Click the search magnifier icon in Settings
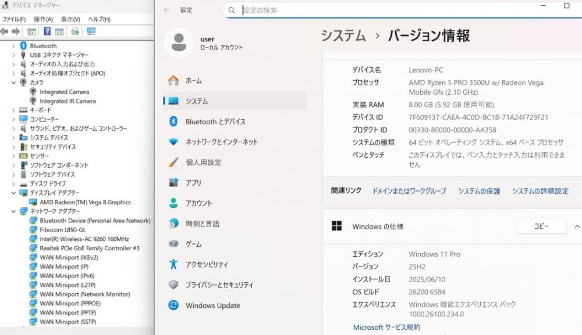 coord(232,10)
